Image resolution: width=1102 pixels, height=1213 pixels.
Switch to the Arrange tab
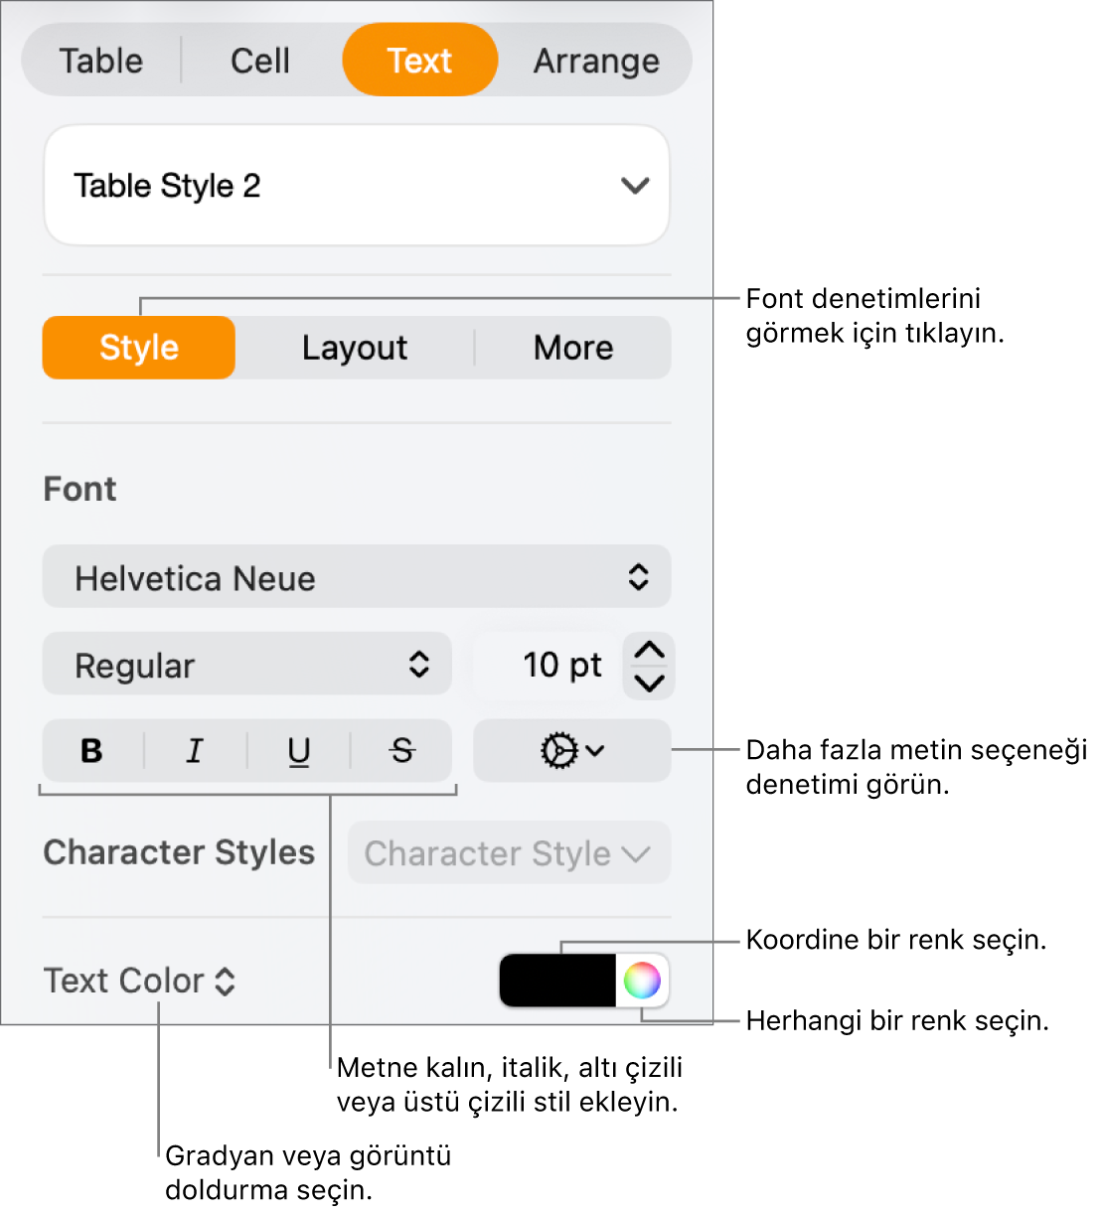pos(596,61)
